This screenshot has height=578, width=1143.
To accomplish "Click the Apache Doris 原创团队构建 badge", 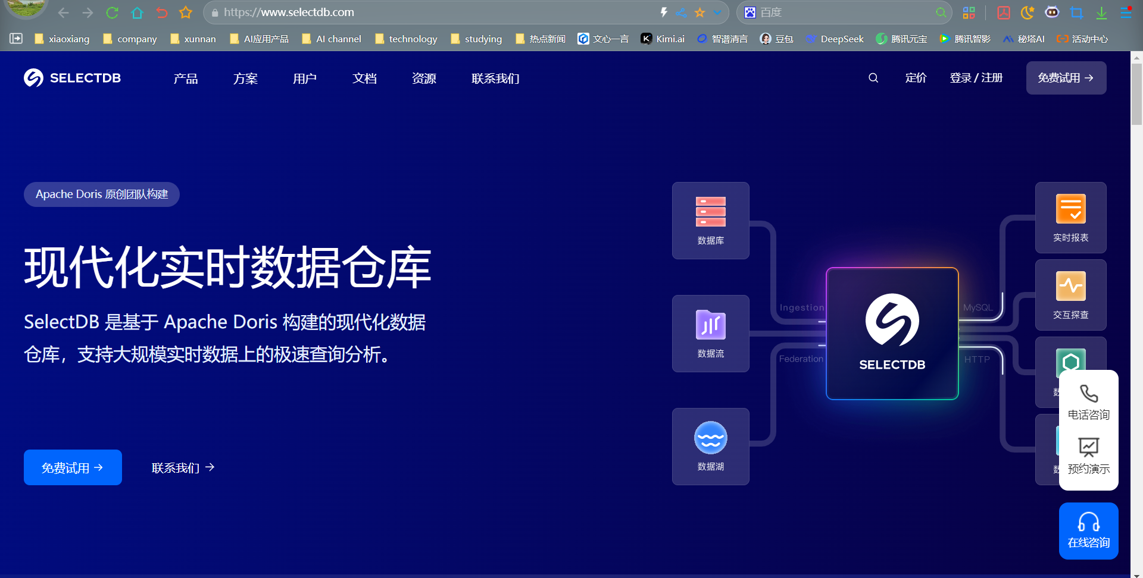I will 102,194.
